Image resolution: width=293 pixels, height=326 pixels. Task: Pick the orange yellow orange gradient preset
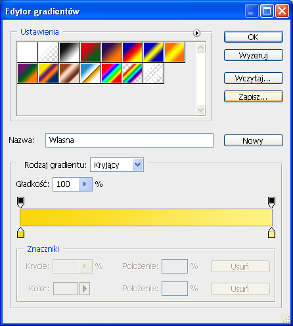[x=174, y=52]
